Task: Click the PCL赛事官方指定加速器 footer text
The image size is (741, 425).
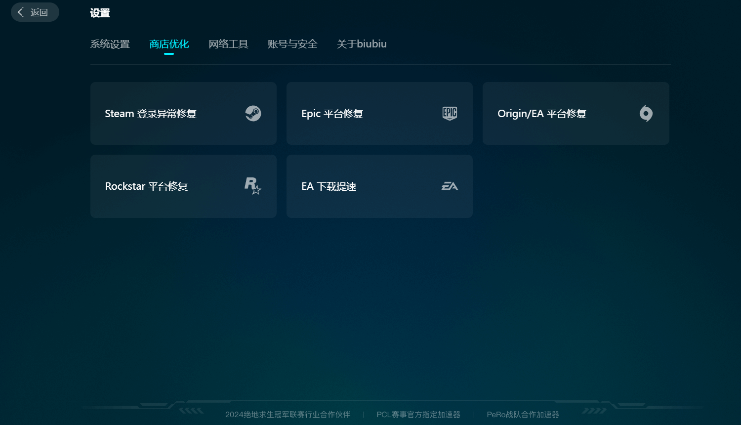Action: (x=418, y=415)
